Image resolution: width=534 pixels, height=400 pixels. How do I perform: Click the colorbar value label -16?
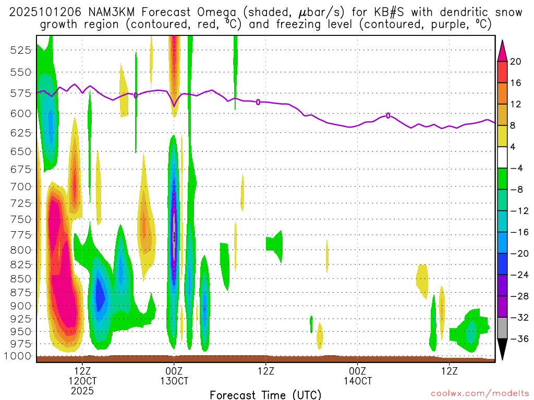pos(519,232)
